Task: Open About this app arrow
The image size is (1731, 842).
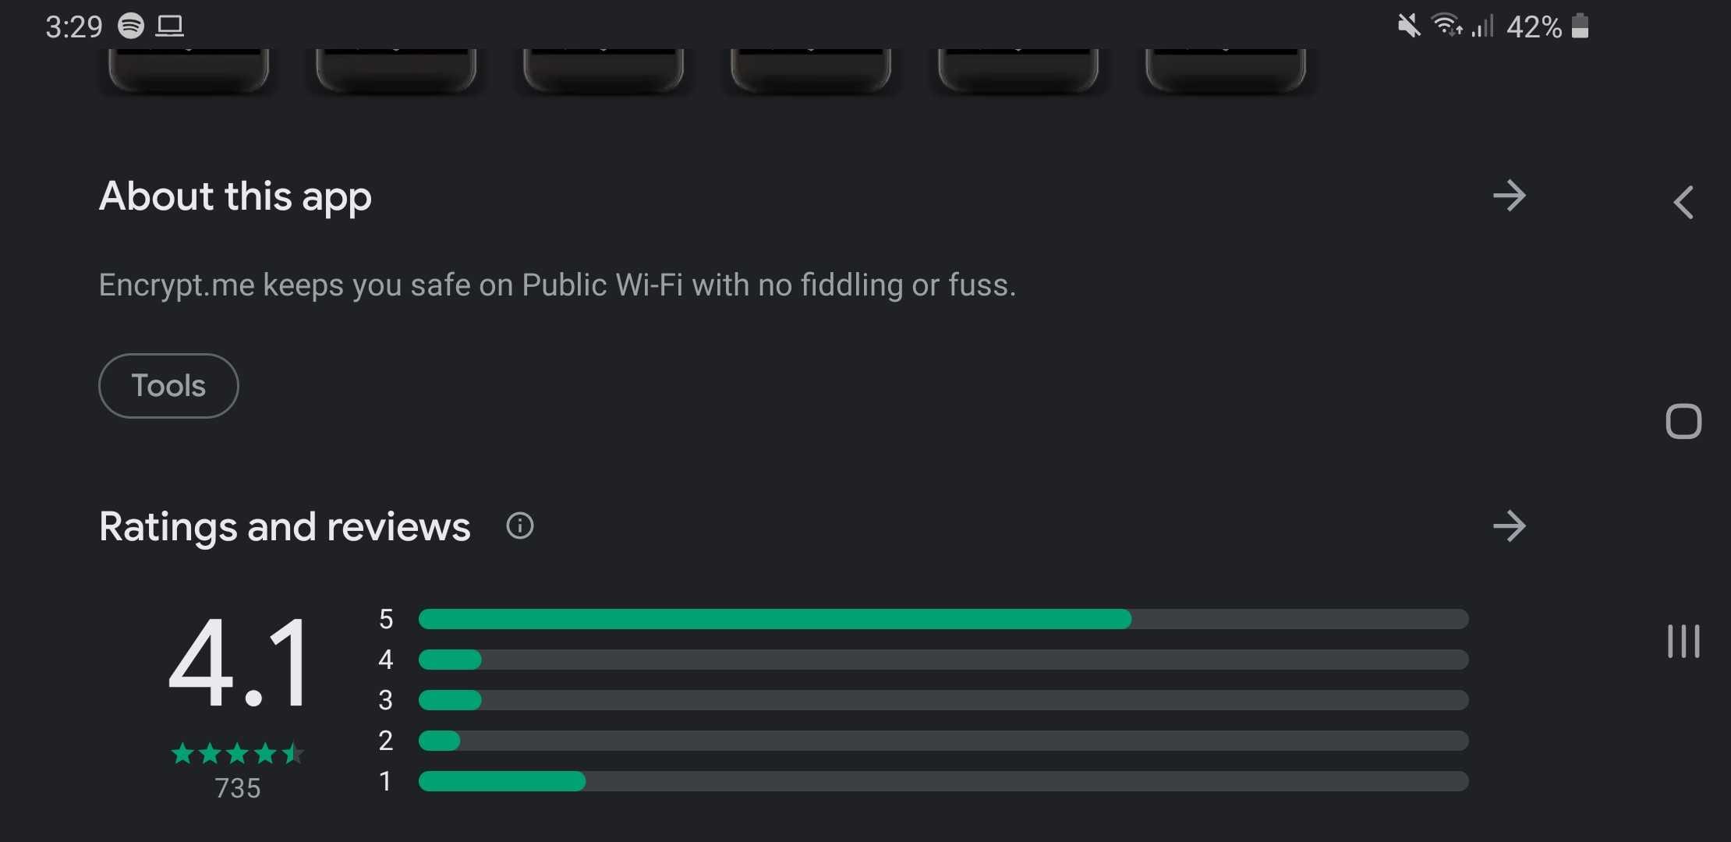Action: 1509,196
